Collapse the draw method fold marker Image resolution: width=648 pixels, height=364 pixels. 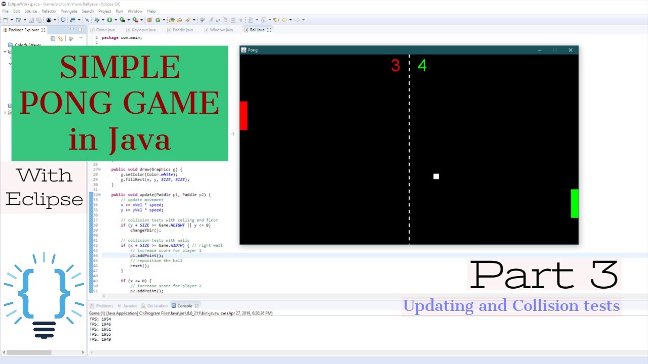point(99,169)
